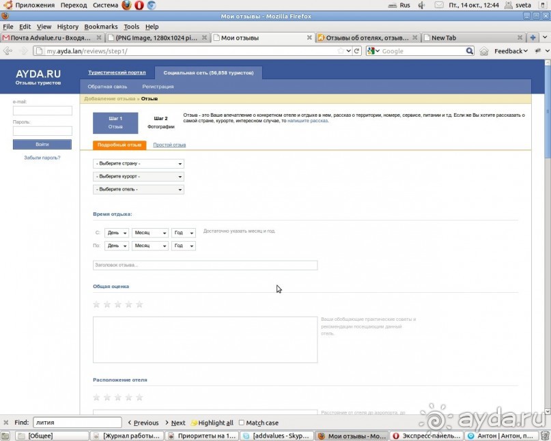Enable the Match case checkbox

click(x=242, y=423)
